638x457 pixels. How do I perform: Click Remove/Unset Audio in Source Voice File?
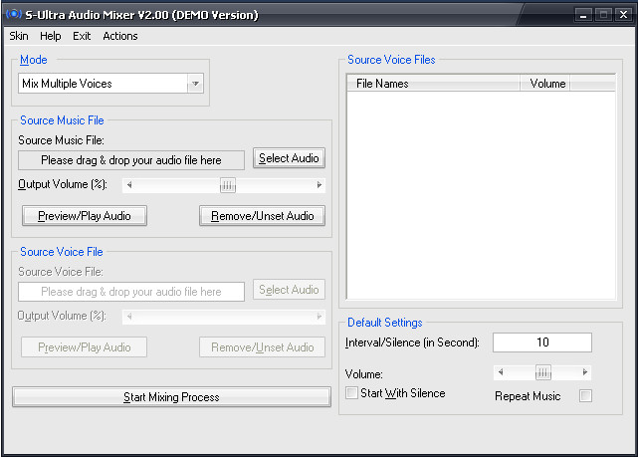click(263, 347)
